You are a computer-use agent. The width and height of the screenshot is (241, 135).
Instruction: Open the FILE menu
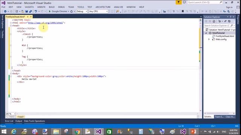[3, 7]
